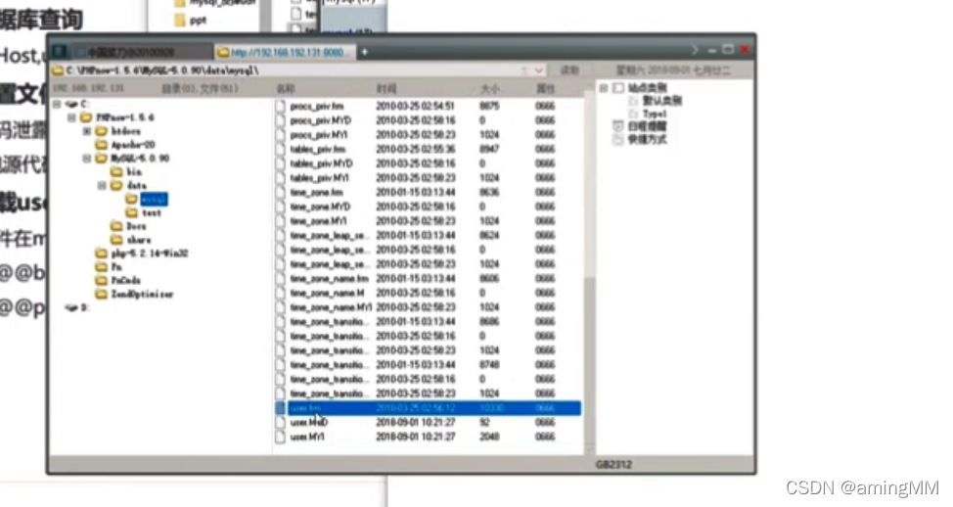Click the up-directory arrow in address bar
The image size is (953, 507).
[523, 70]
